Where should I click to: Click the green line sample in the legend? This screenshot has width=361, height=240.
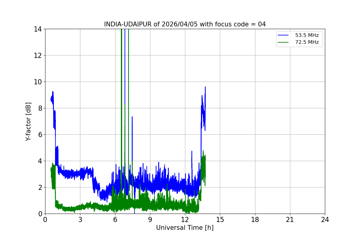pyautogui.click(x=284, y=42)
